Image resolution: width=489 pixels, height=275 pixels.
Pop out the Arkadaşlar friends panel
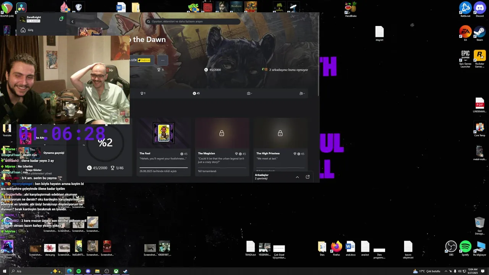308,177
